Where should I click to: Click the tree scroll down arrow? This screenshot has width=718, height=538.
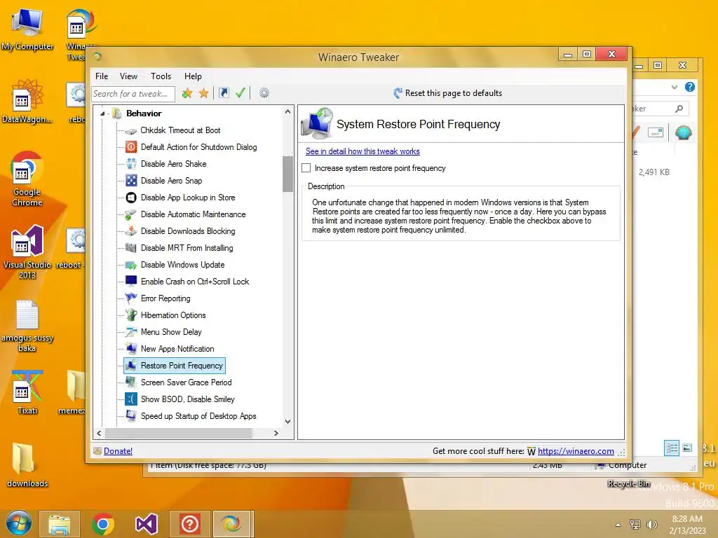point(287,421)
